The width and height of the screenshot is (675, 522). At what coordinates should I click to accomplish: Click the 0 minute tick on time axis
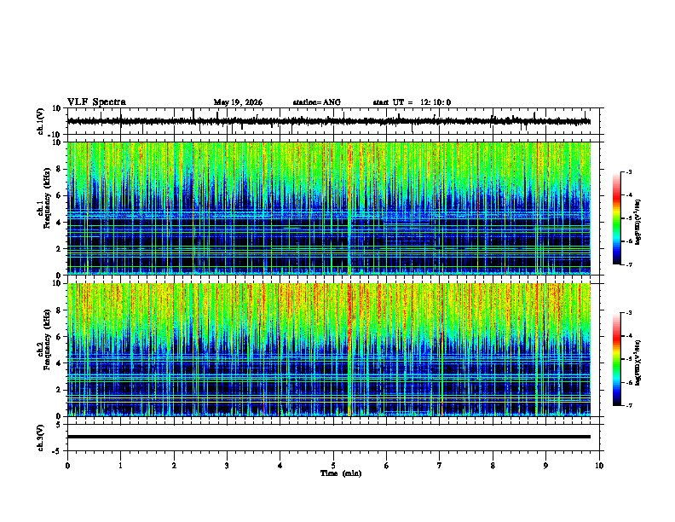[x=67, y=466]
